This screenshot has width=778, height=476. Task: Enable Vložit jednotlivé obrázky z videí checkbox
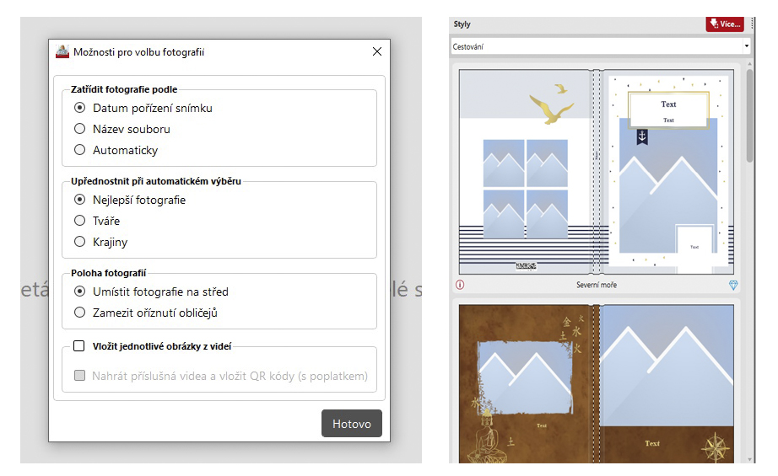[79, 345]
